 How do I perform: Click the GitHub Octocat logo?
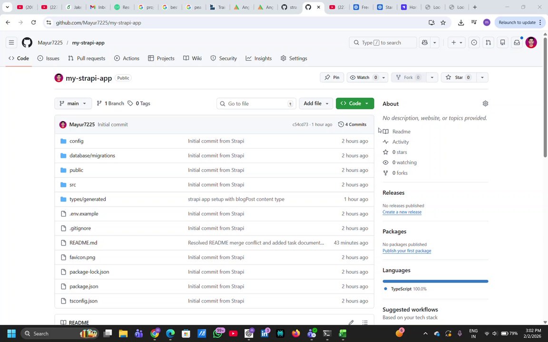[27, 43]
